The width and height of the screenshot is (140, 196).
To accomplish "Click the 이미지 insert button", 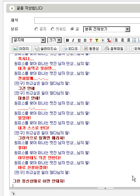I will (x=22, y=48).
